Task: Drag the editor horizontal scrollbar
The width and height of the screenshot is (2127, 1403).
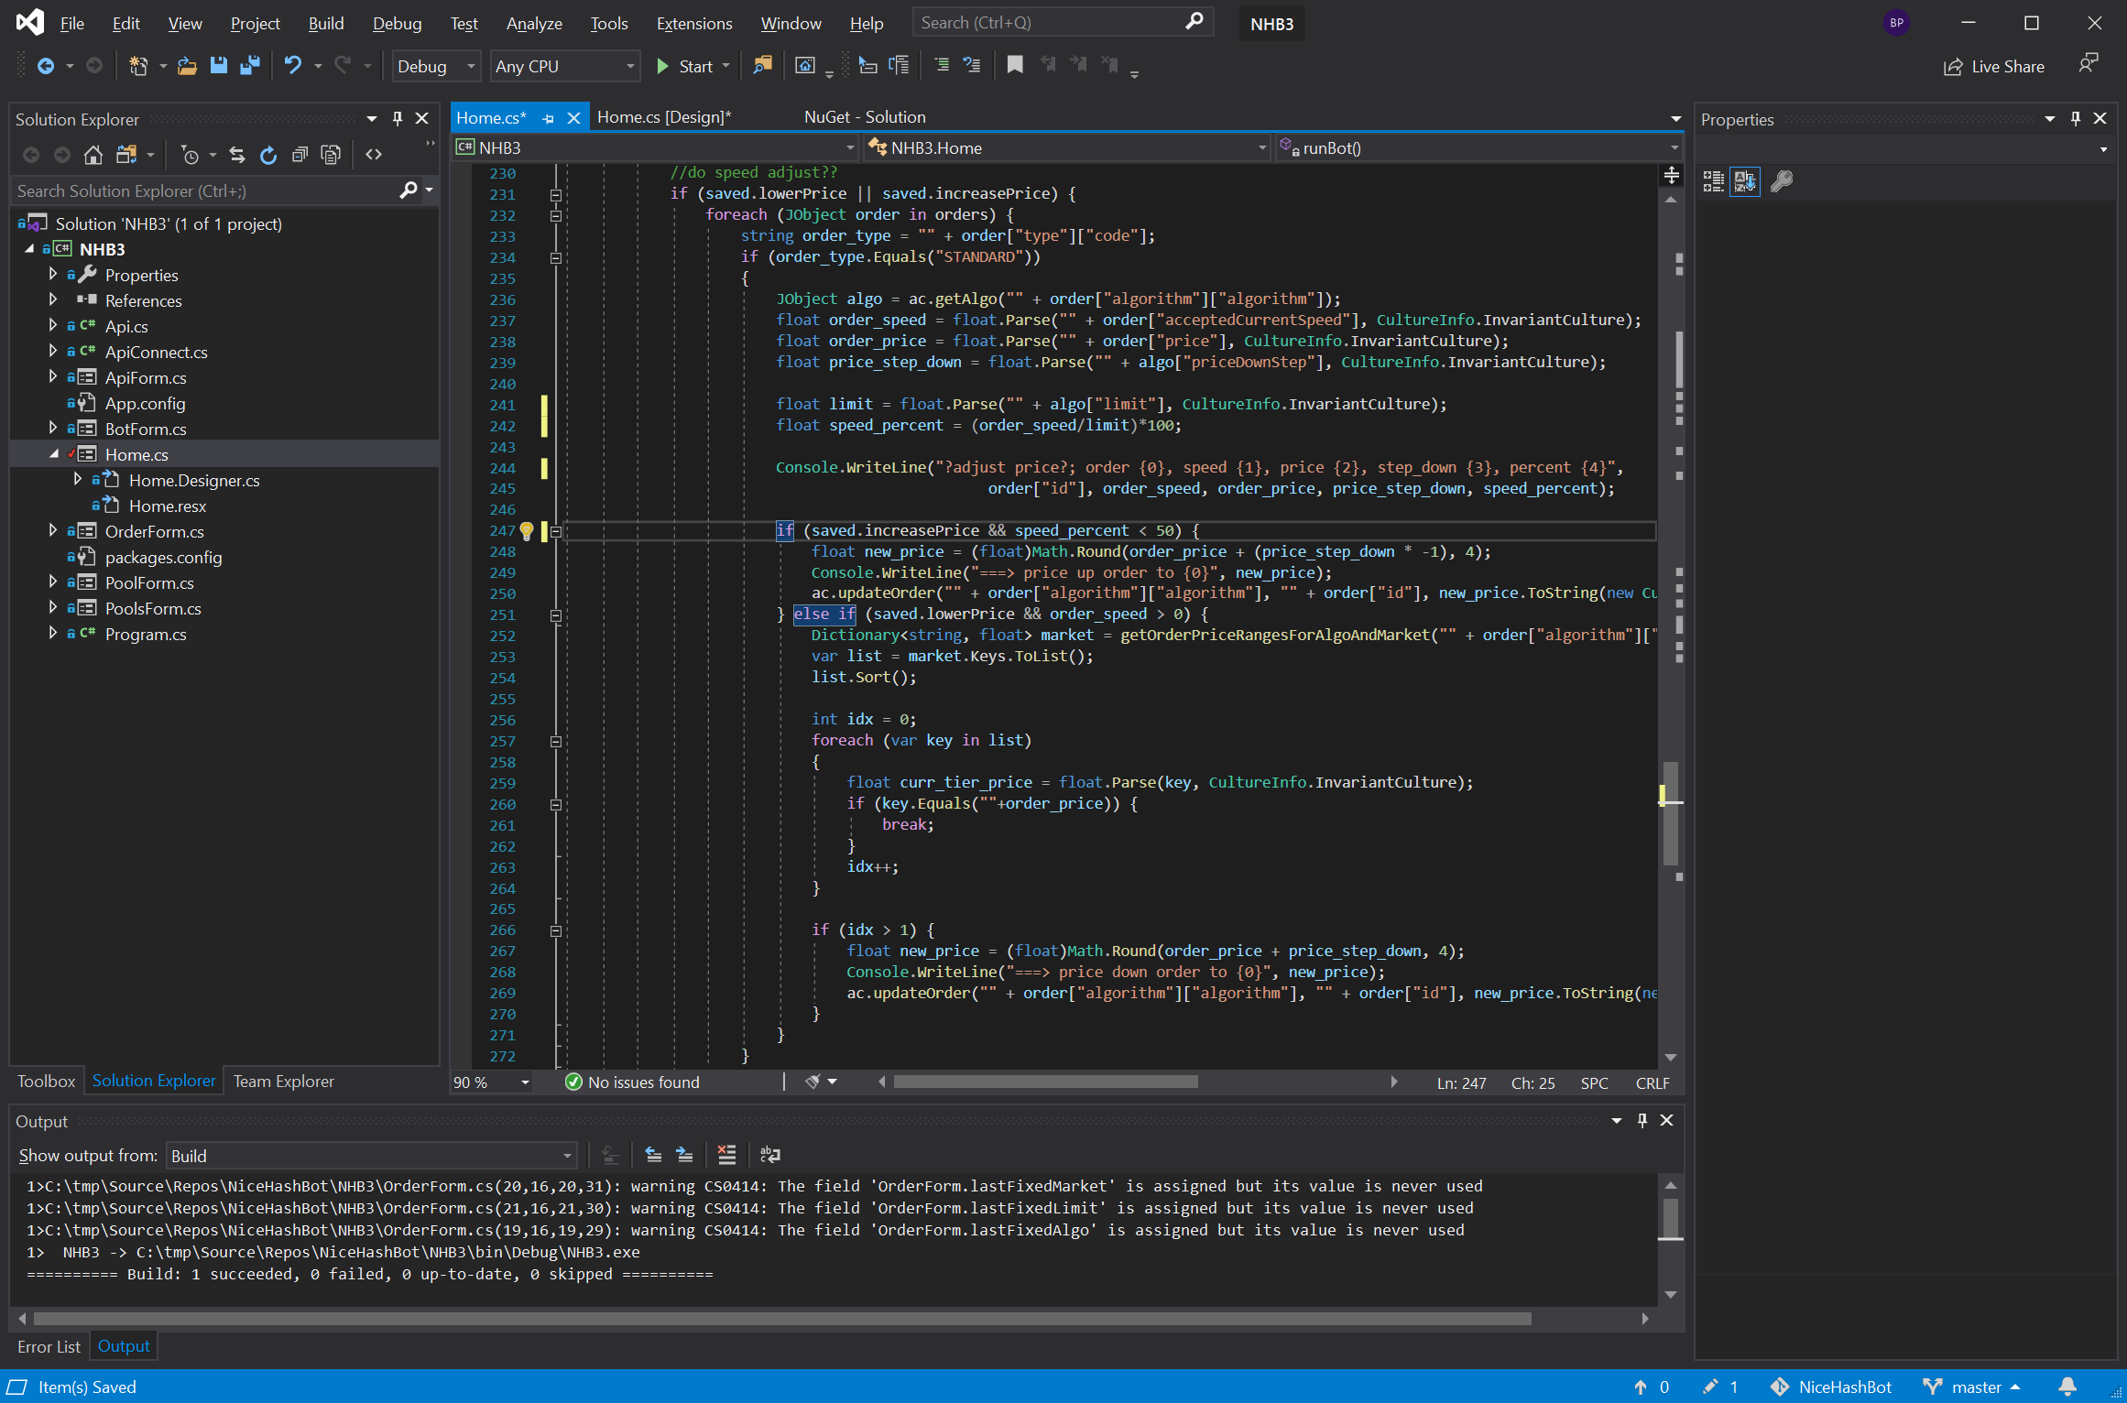Action: point(1137,1081)
